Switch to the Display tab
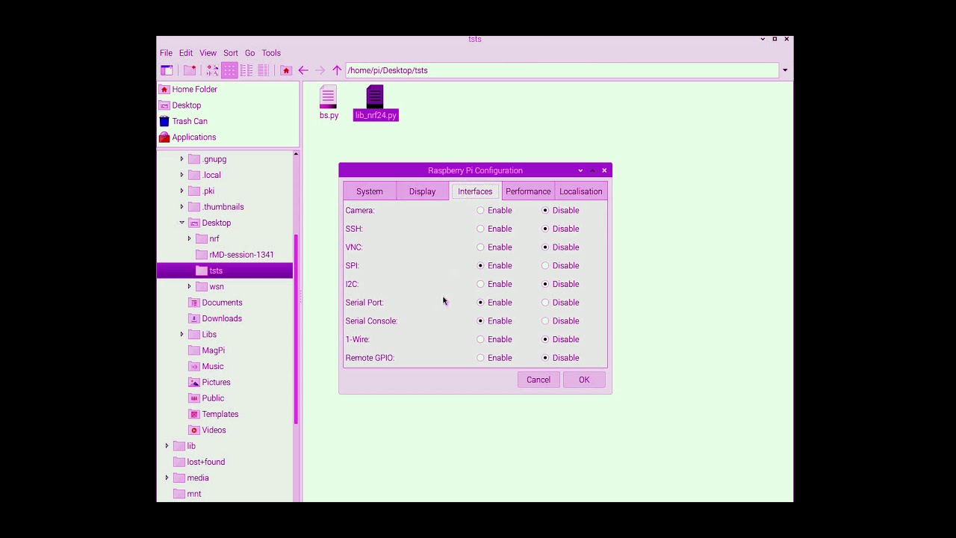 (422, 191)
